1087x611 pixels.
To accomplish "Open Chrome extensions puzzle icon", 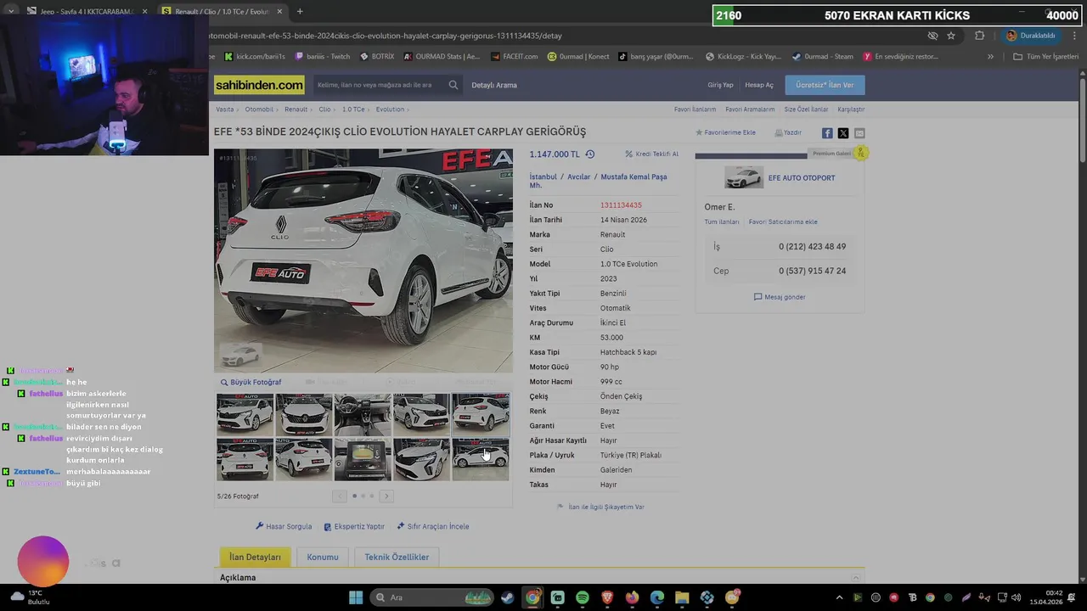I will pos(979,36).
